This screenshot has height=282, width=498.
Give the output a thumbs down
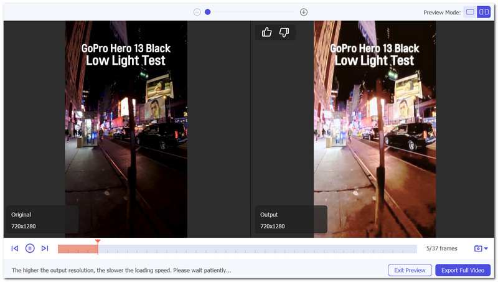pyautogui.click(x=284, y=32)
